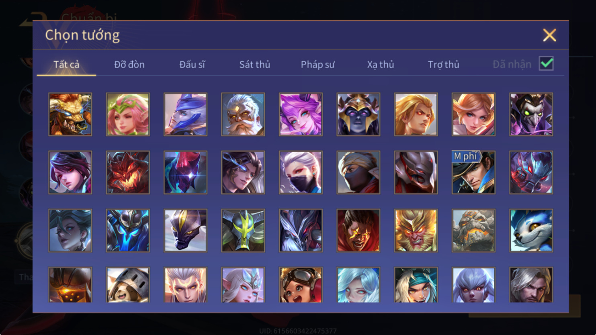This screenshot has height=335, width=596.
Task: Toggle the Đã nhận checkbox
Action: click(x=546, y=63)
